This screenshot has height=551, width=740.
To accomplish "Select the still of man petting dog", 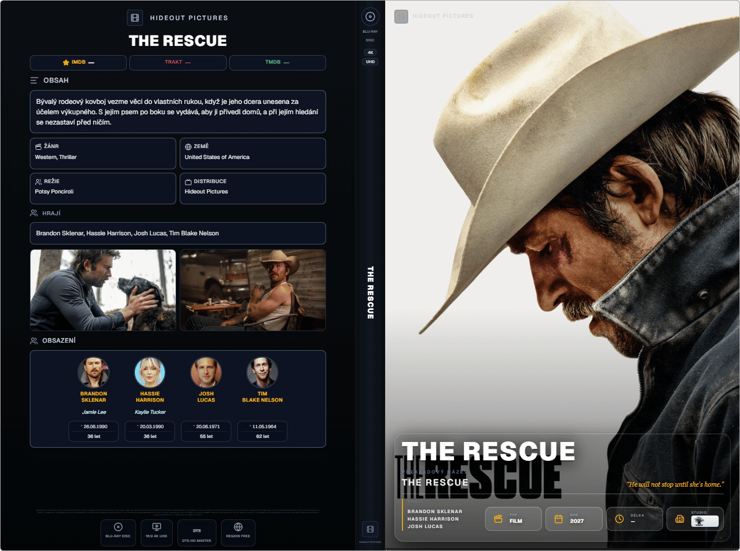I will [103, 290].
